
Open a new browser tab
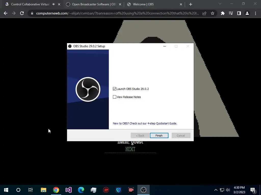[x=191, y=5]
